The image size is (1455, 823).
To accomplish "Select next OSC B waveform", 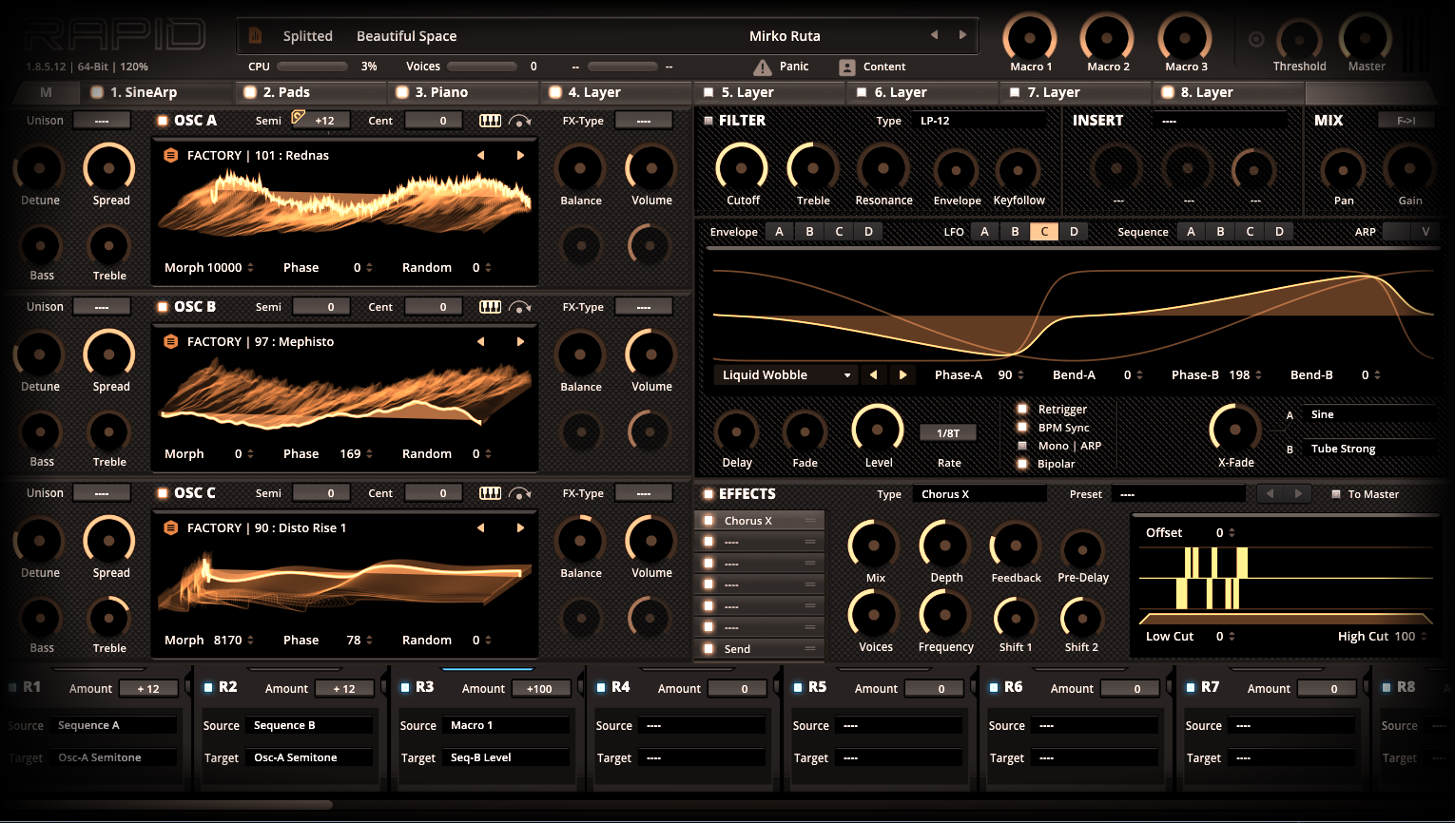I will pos(520,341).
